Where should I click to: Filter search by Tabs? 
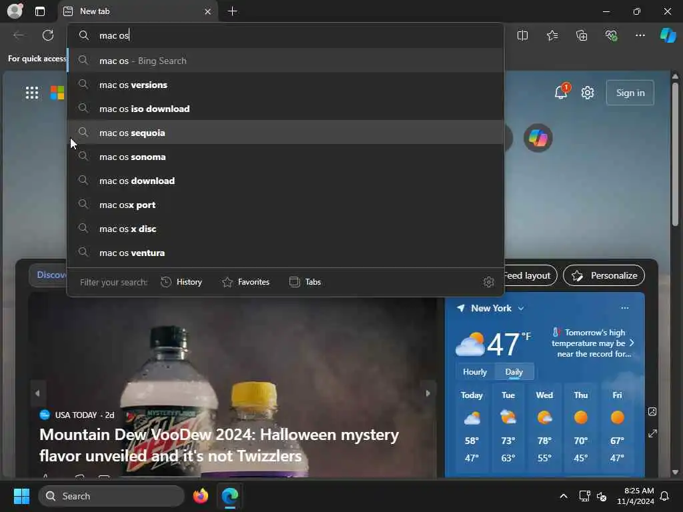[305, 282]
